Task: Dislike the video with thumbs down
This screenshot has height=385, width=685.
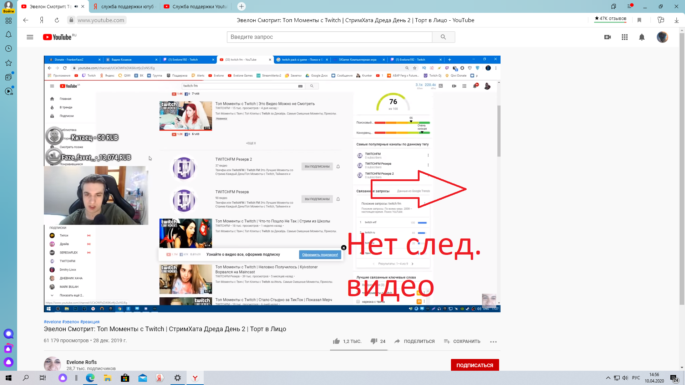Action: 374,341
